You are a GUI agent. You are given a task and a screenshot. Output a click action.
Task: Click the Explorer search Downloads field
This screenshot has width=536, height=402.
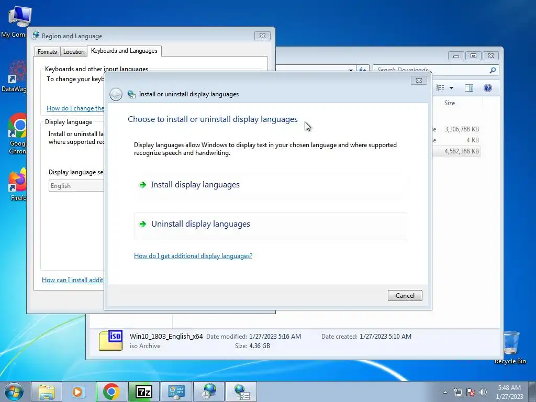(x=431, y=70)
